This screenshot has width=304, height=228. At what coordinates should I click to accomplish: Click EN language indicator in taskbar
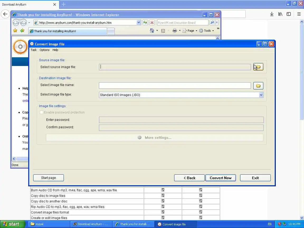point(269,224)
